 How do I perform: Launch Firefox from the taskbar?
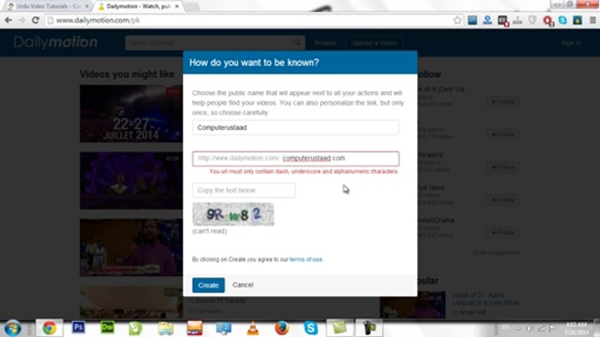pyautogui.click(x=282, y=328)
